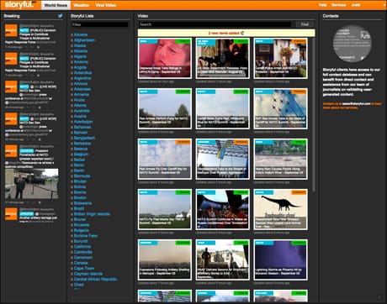Focus the Storyful Lists filter field
The width and height of the screenshot is (387, 304).
[99, 24]
